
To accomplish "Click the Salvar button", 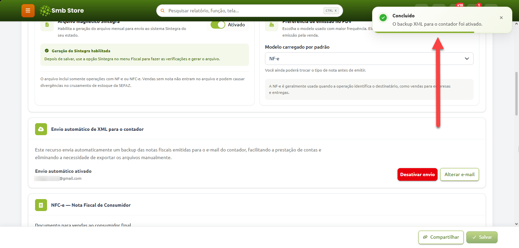I will tap(482, 237).
